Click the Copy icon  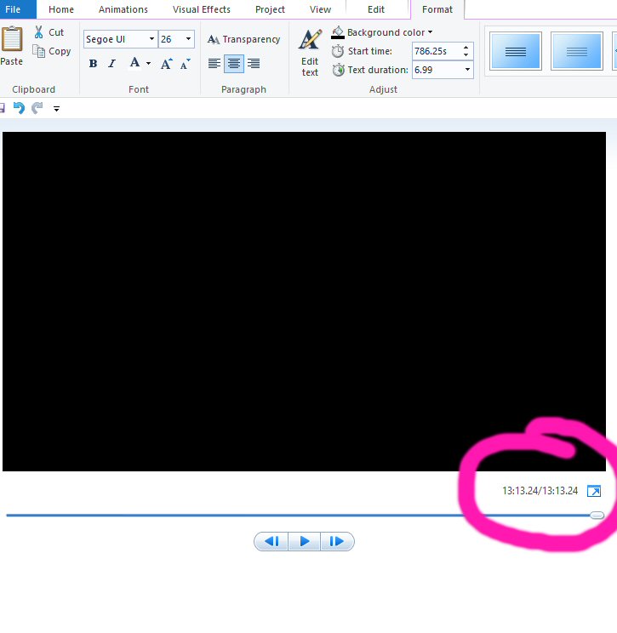pyautogui.click(x=38, y=51)
